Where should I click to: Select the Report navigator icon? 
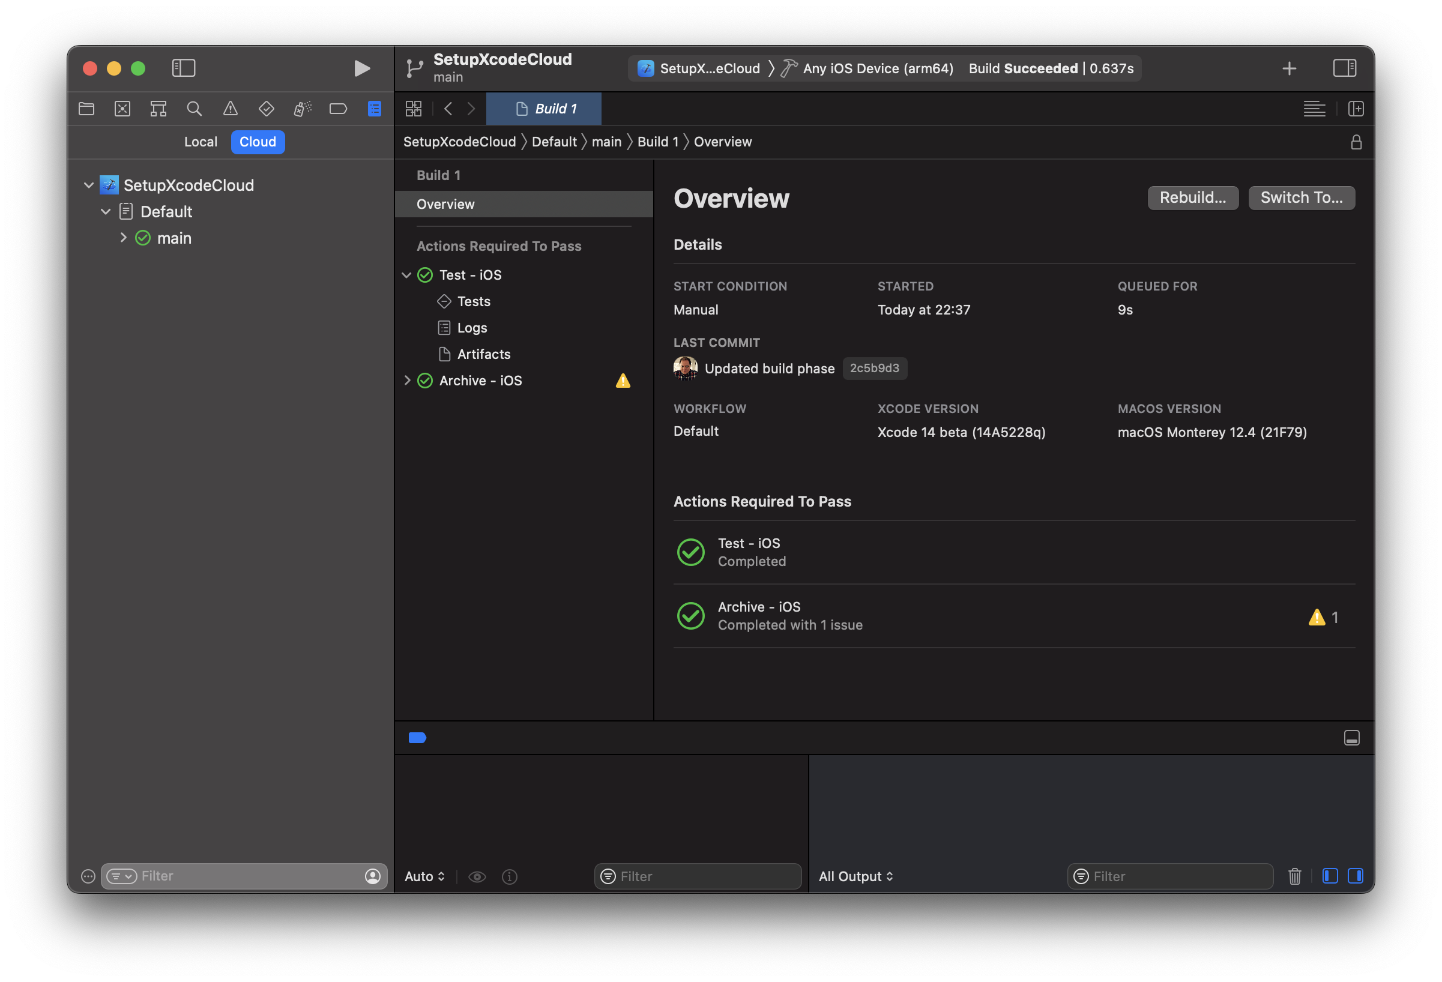click(374, 109)
